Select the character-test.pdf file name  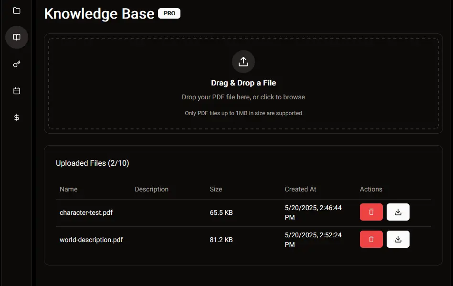click(x=86, y=212)
